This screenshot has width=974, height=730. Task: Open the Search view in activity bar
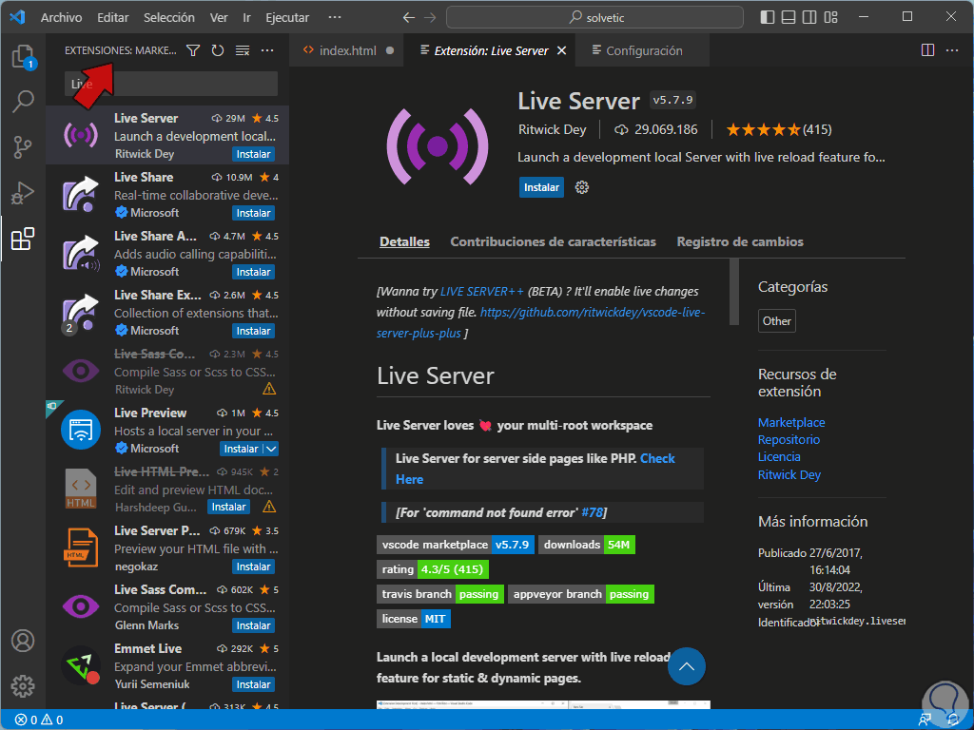tap(23, 101)
